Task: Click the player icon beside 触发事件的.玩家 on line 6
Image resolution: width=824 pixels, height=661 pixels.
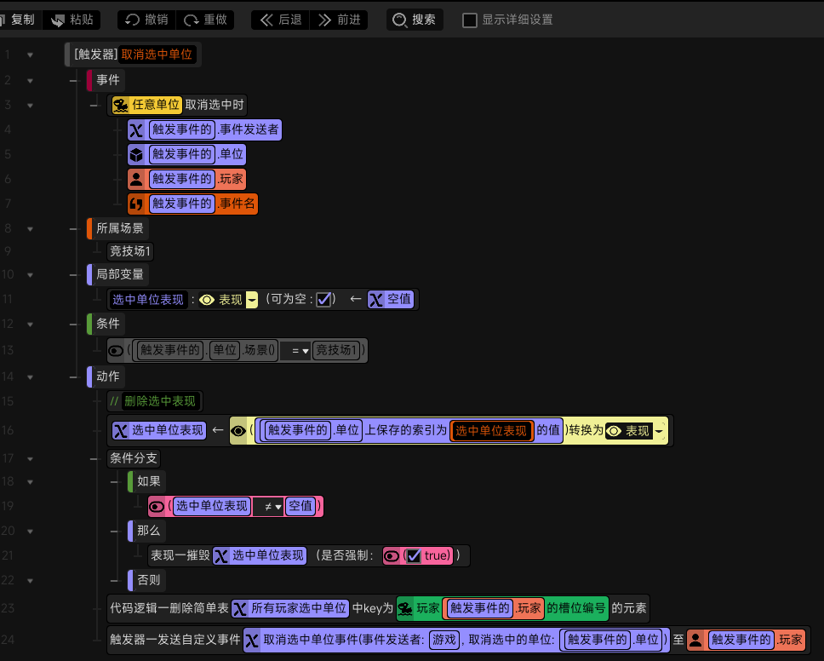Action: (136, 180)
